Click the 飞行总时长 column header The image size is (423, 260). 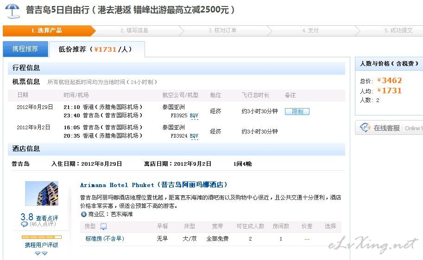point(255,95)
